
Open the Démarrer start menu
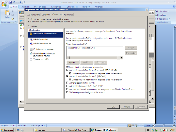tap(7, 130)
